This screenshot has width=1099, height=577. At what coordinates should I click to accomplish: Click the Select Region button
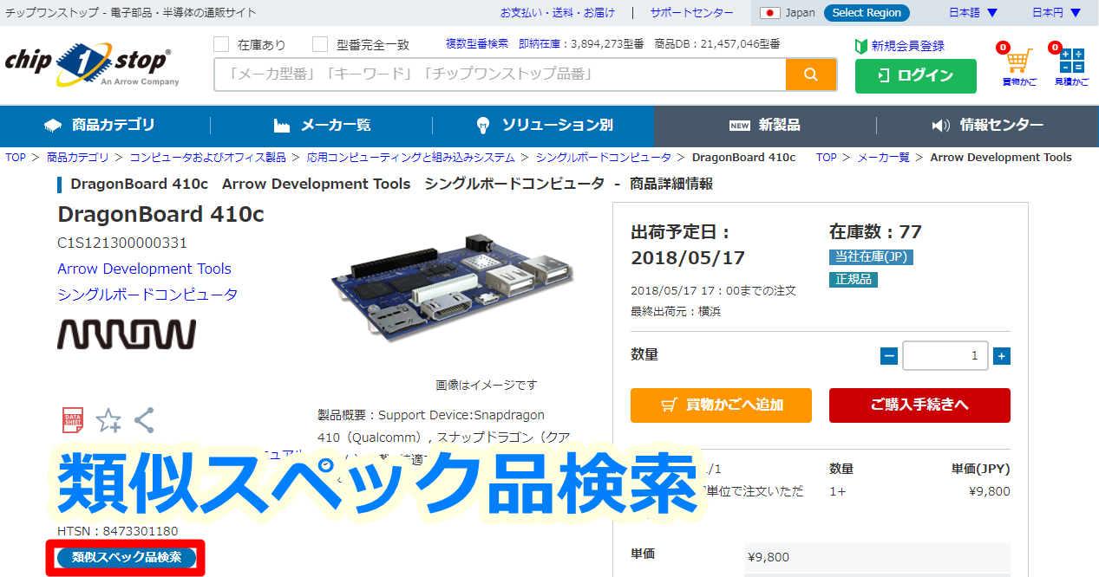867,13
